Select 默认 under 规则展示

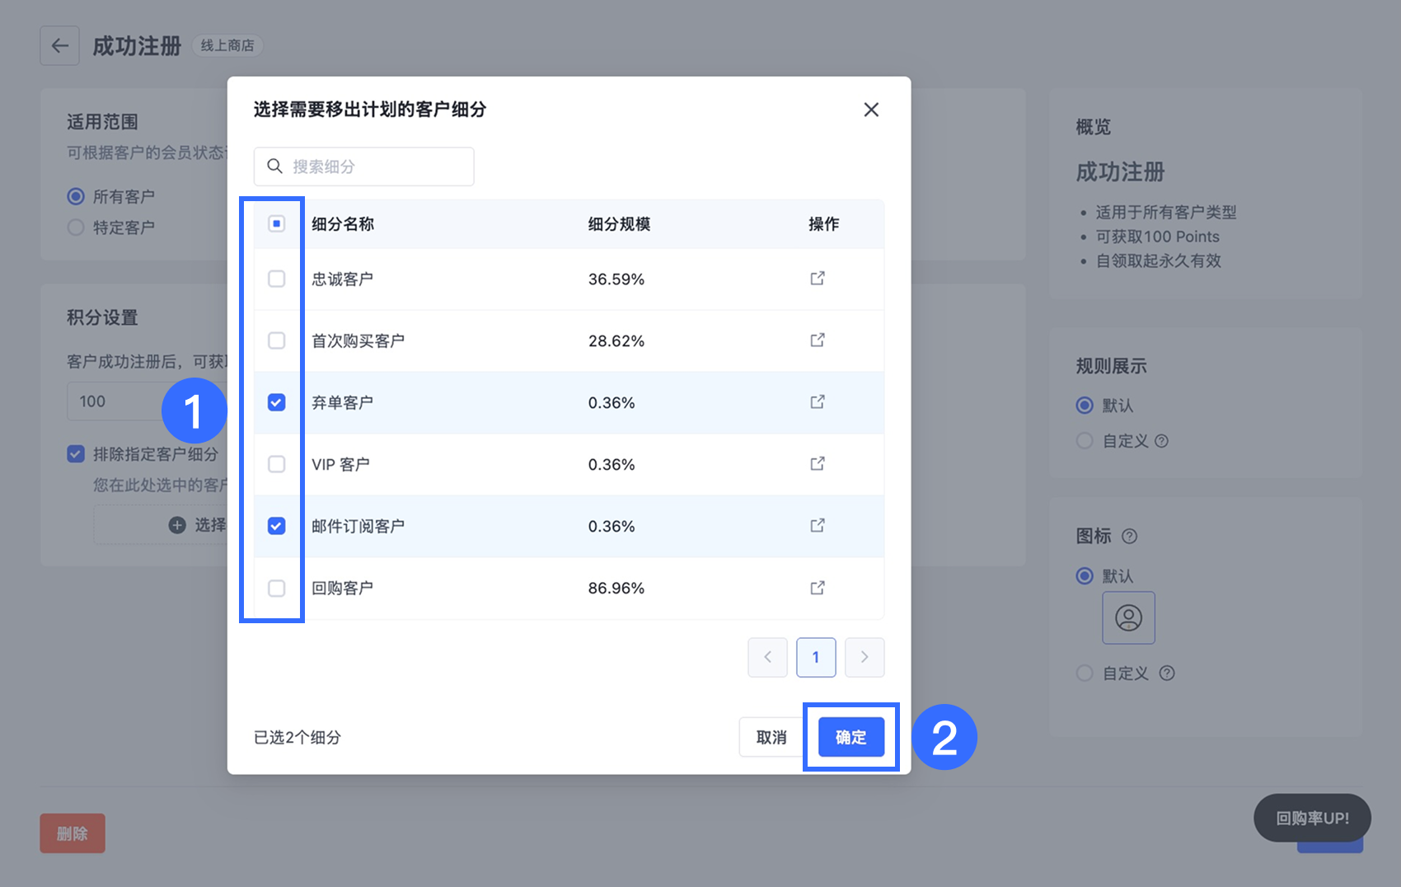1085,406
